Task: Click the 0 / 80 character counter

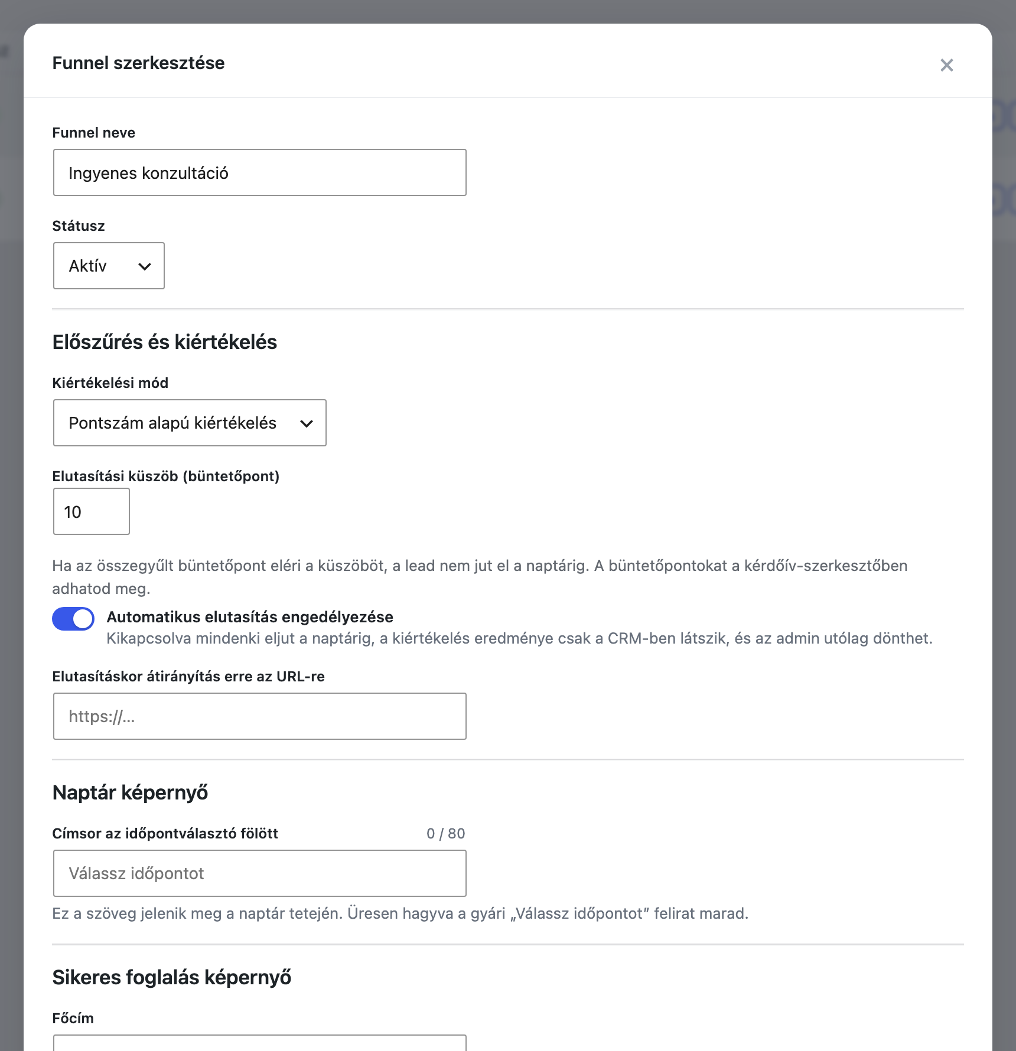Action: click(x=446, y=834)
